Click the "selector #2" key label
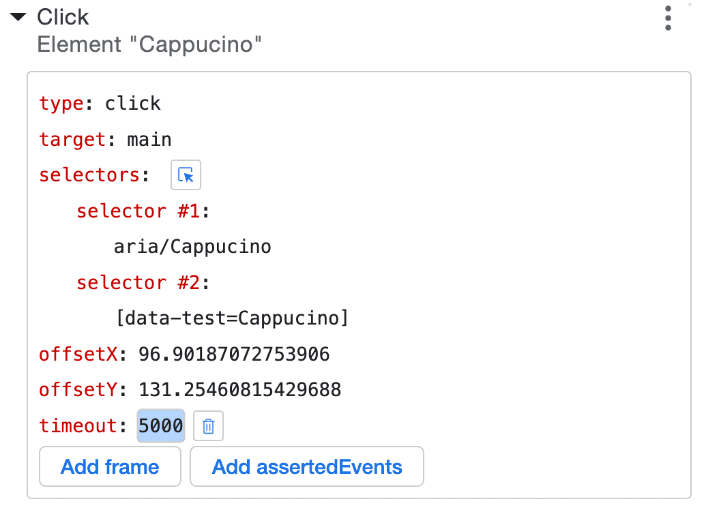 (138, 282)
